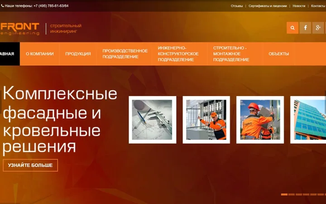Click the Узнайте больше button

click(30, 165)
